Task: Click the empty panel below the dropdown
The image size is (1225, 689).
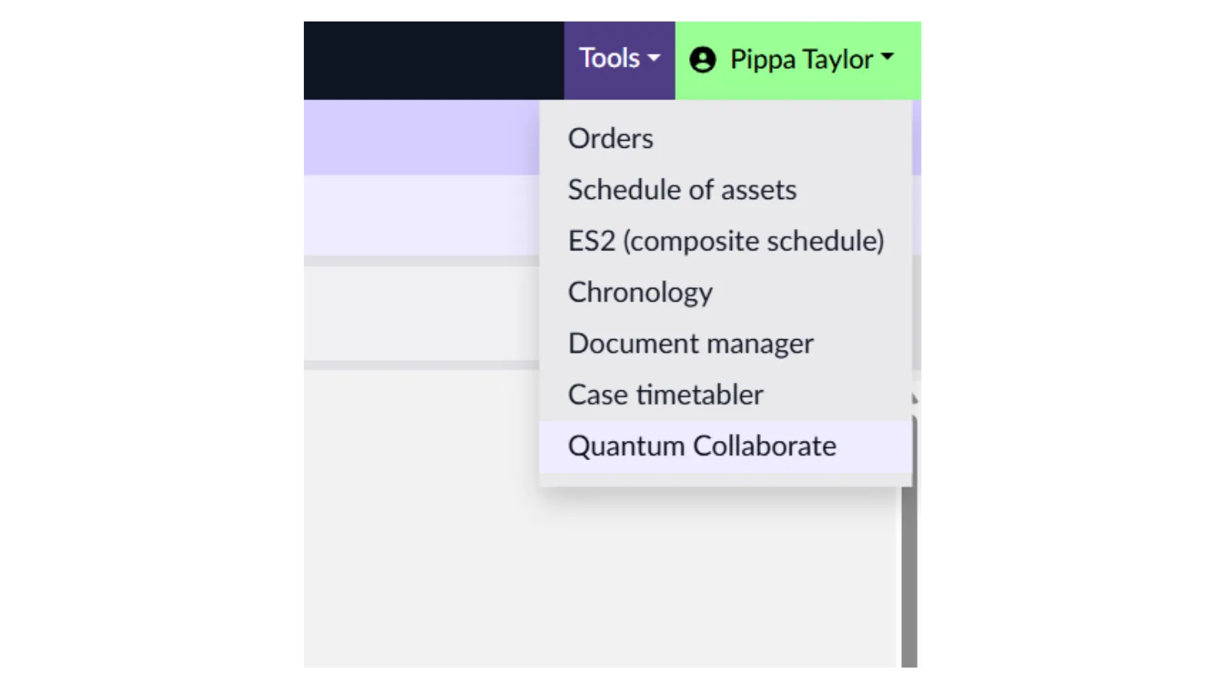Action: [x=597, y=582]
